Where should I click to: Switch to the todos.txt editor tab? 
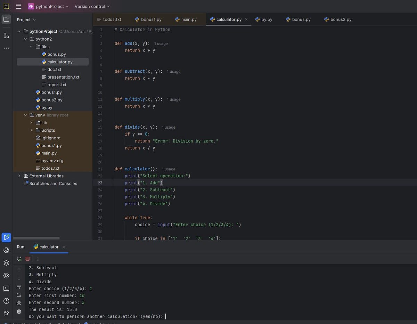[109, 19]
